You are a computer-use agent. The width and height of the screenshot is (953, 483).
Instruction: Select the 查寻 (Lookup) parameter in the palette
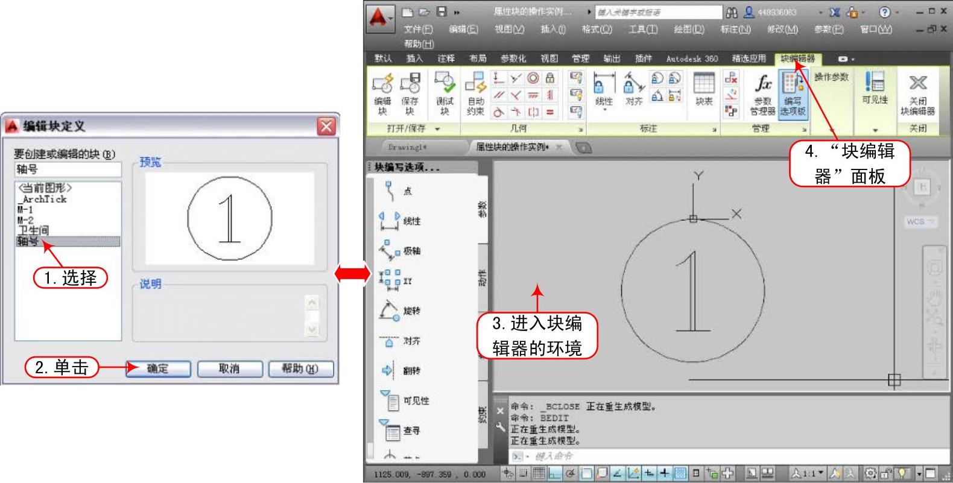point(399,431)
